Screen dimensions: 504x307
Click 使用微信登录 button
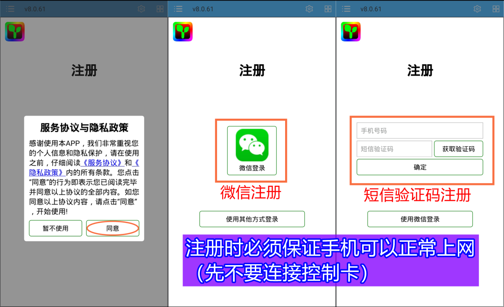pos(420,219)
